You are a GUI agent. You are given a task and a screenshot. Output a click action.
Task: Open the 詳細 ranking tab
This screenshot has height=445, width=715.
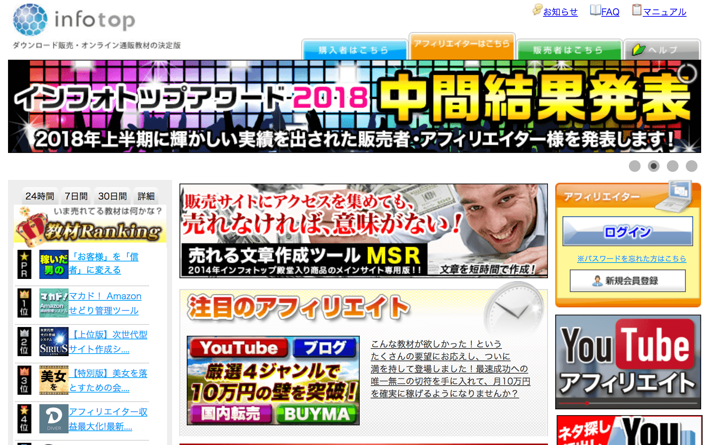point(146,196)
